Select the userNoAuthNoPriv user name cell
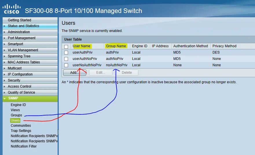Image resolution: width=255 pixels, height=155 pixels. 87,65
